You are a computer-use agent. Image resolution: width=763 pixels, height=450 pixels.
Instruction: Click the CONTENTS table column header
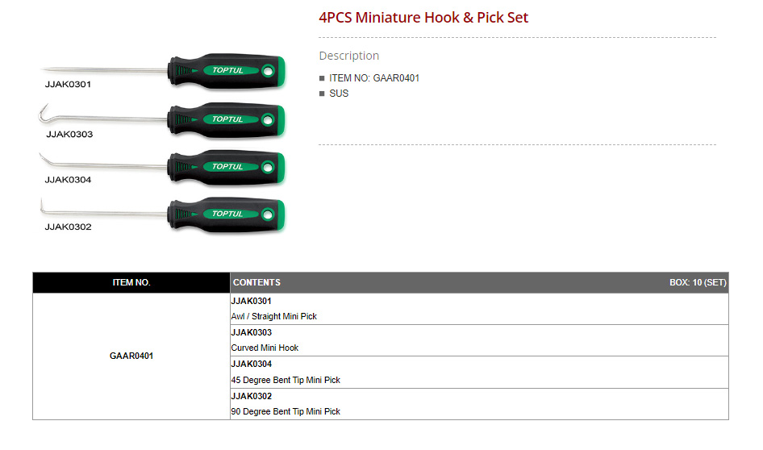256,283
